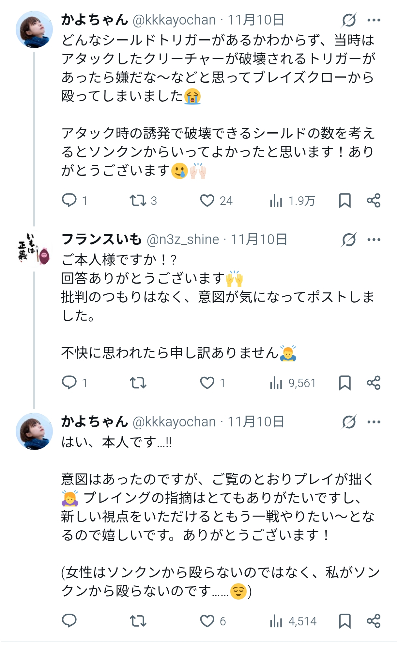Open more options on first かよちゃん post
The image size is (398, 645).
point(374,20)
